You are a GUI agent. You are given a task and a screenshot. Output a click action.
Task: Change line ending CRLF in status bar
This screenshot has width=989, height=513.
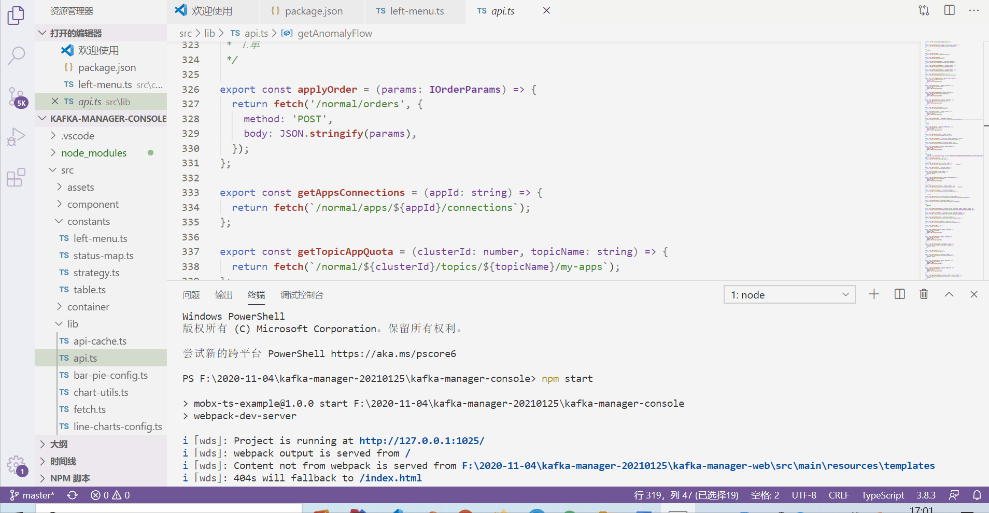839,495
